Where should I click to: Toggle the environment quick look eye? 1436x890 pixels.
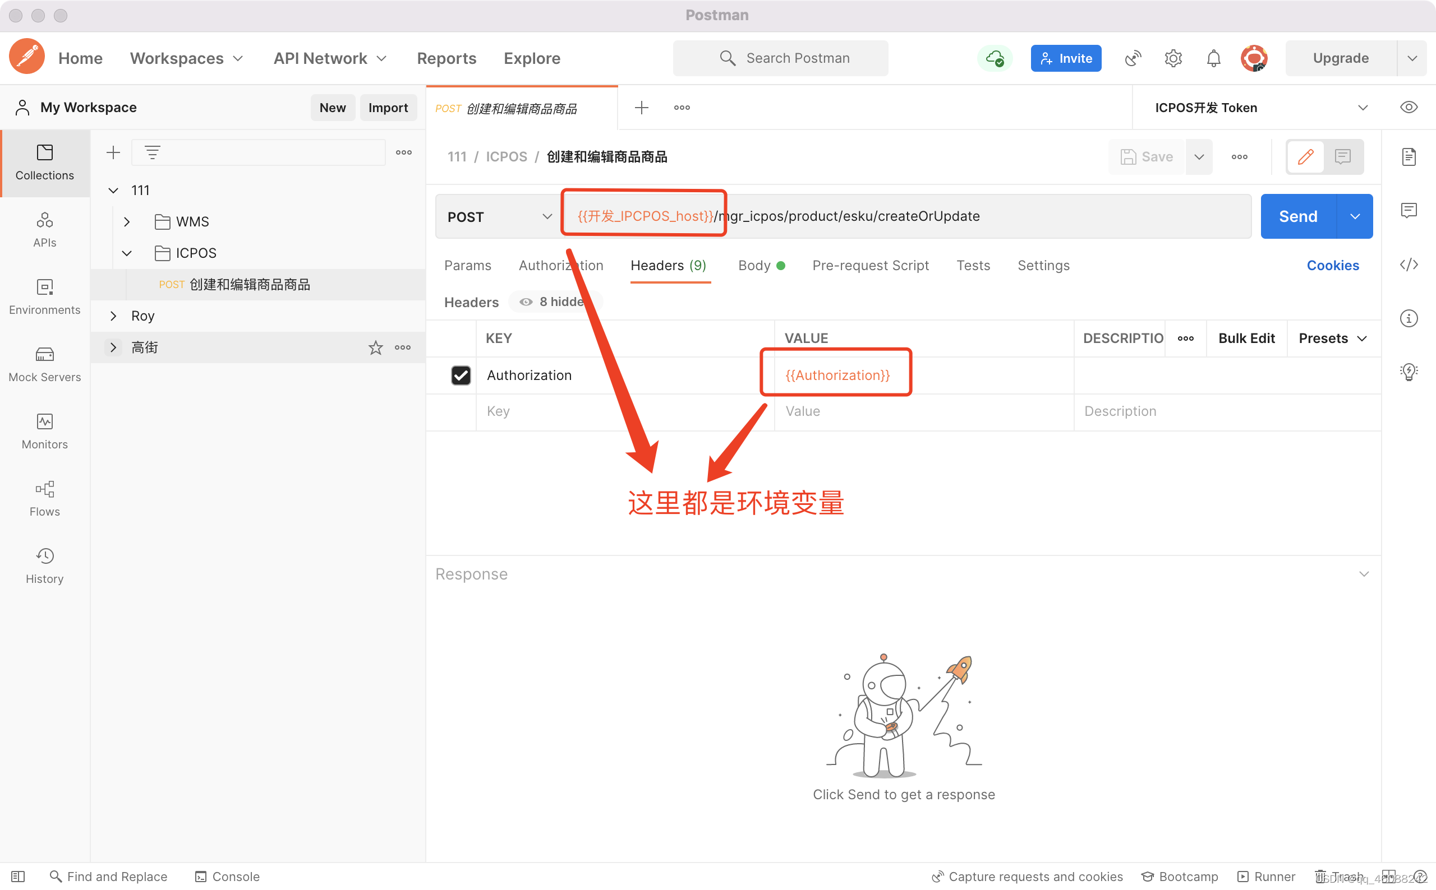(1409, 108)
